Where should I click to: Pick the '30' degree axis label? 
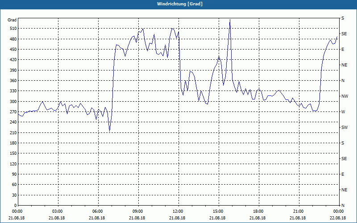click(14, 195)
